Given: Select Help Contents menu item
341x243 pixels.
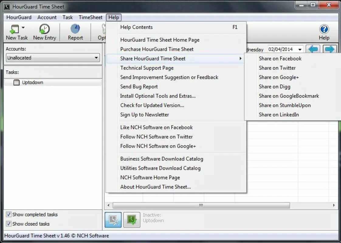Looking at the screenshot, I should click(176, 27).
